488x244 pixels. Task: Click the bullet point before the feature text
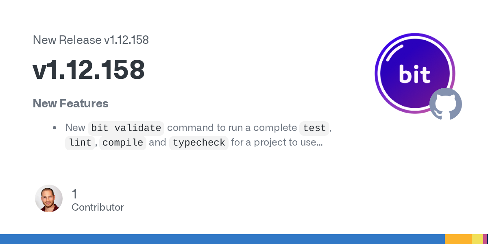[x=54, y=128]
